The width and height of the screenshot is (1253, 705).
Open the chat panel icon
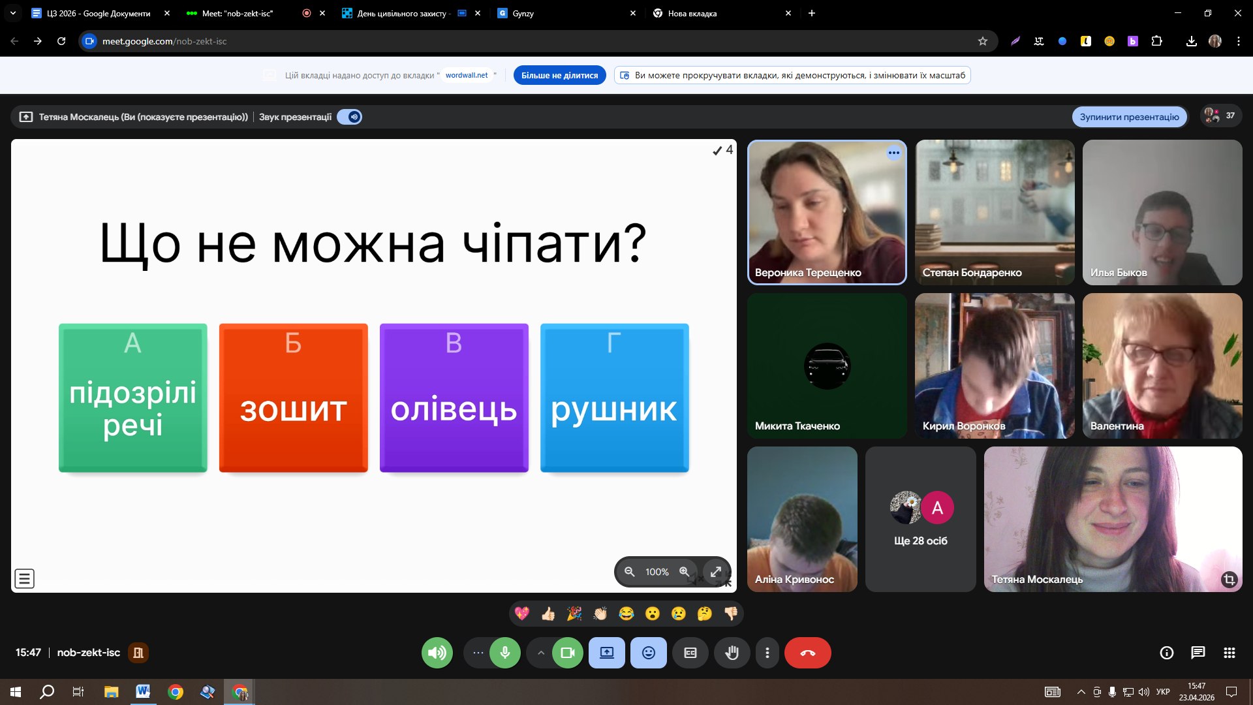click(x=1198, y=653)
